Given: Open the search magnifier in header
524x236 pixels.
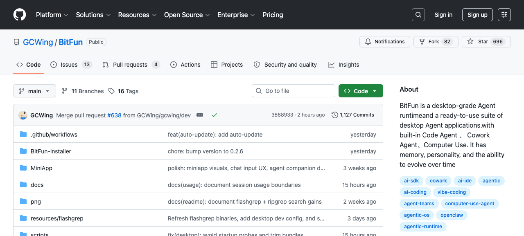Looking at the screenshot, I should click(x=418, y=15).
